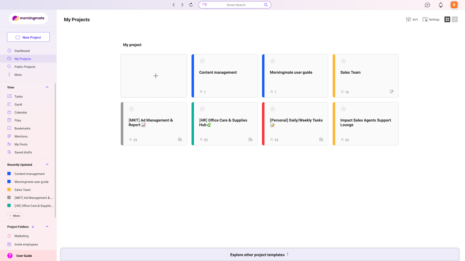Add a project folder with plus icon
Image resolution: width=465 pixels, height=261 pixels.
pos(33,227)
